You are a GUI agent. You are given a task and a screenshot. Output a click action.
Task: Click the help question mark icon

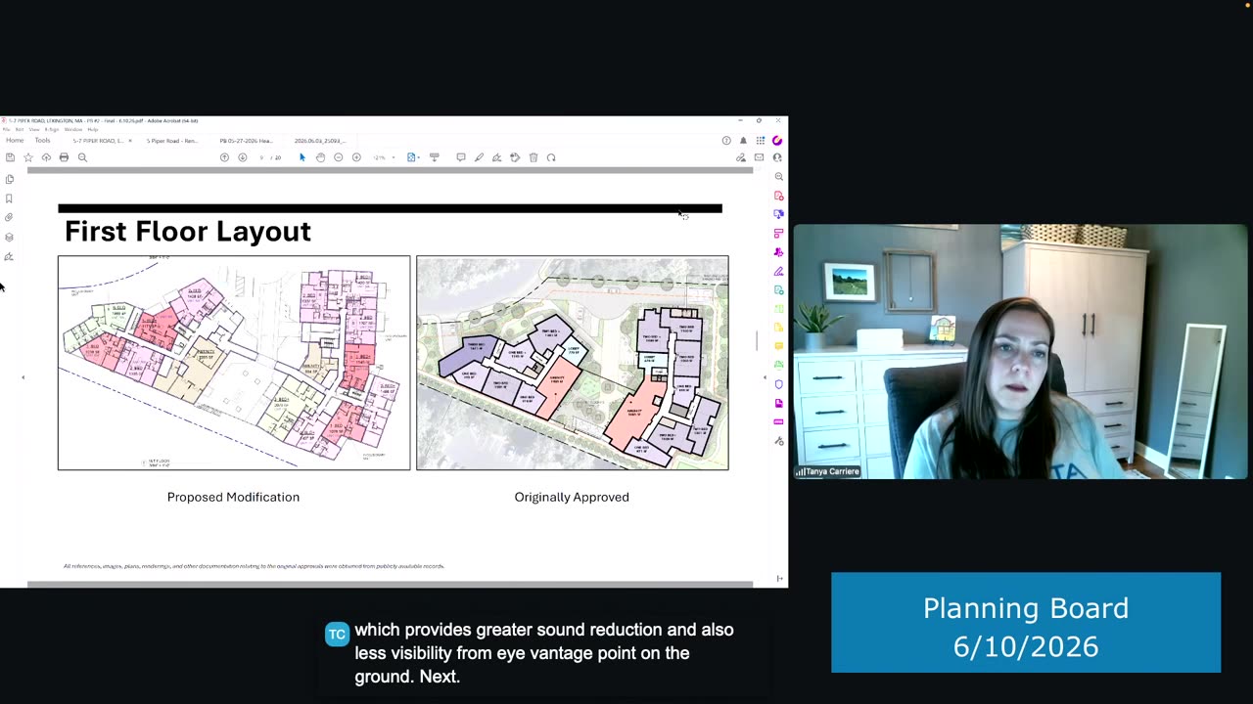(726, 141)
